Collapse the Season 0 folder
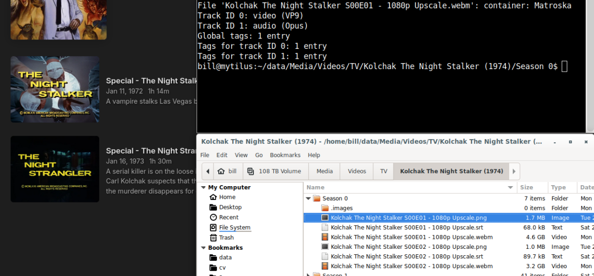This screenshot has width=594, height=276. point(308,198)
